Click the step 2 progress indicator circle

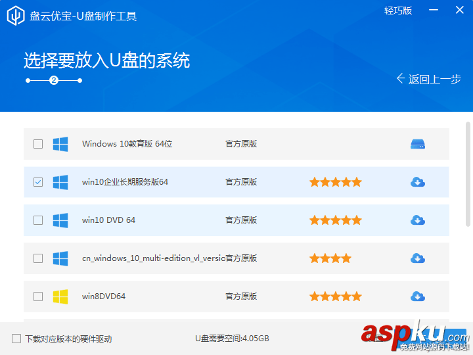coord(54,80)
